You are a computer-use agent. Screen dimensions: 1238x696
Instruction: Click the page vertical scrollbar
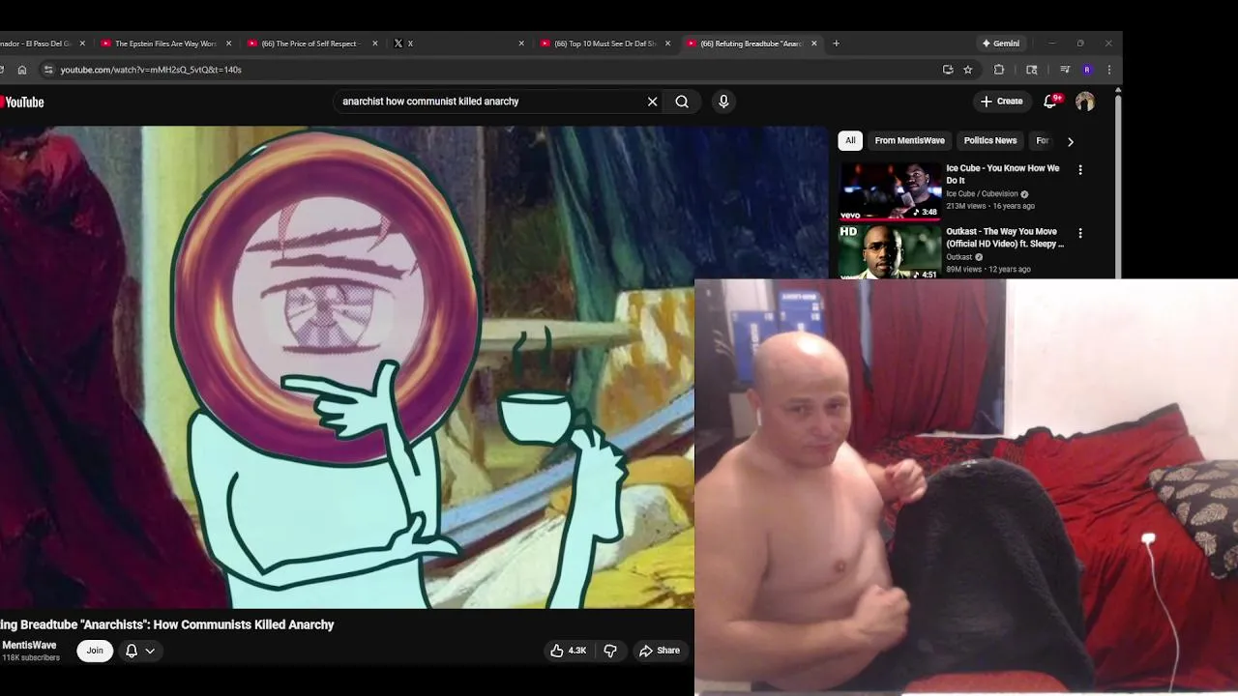click(x=1118, y=184)
